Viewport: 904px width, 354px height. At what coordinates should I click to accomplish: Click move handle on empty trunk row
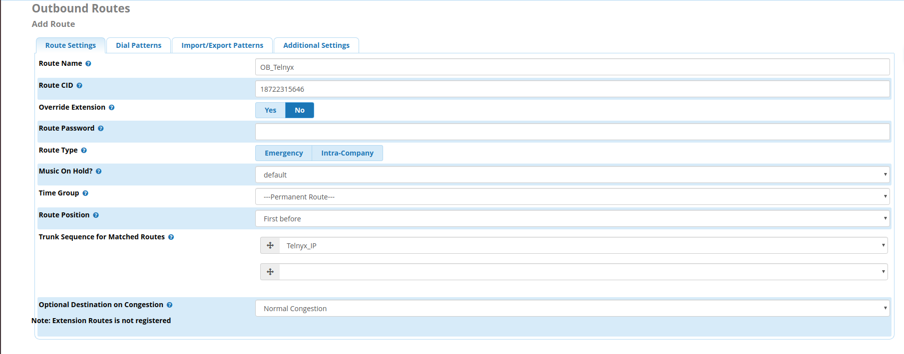tap(270, 272)
